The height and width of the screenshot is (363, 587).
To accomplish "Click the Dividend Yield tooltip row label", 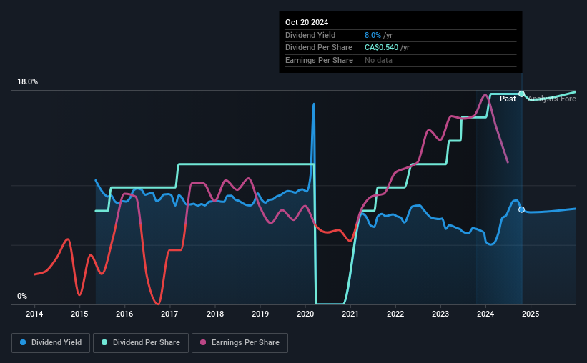I will click(x=310, y=35).
